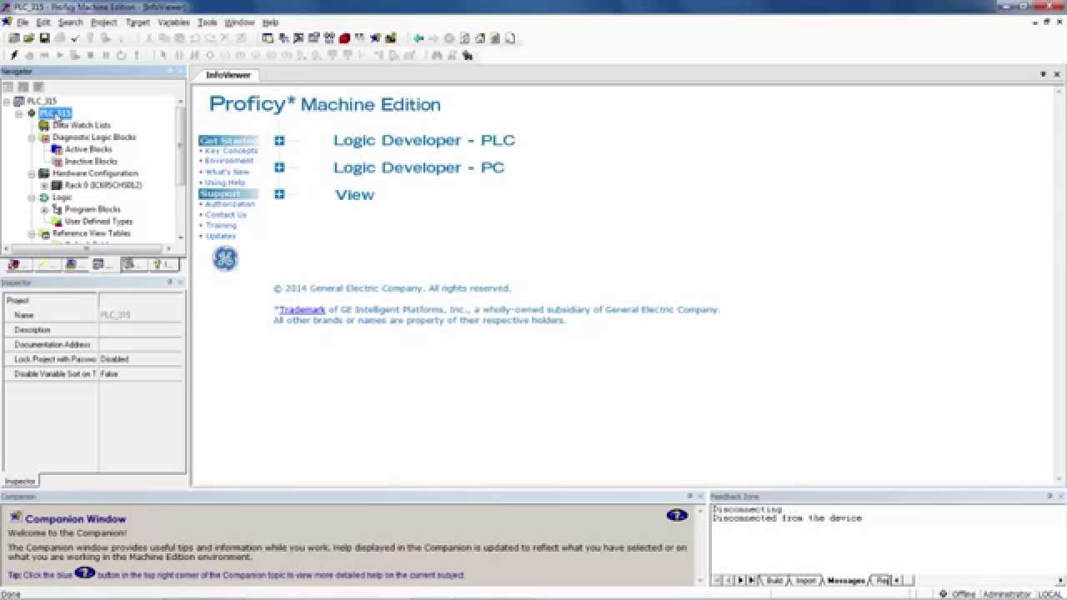The width and height of the screenshot is (1067, 600).
Task: Click the lightning bolt icon on second toolbar
Action: pos(14,56)
